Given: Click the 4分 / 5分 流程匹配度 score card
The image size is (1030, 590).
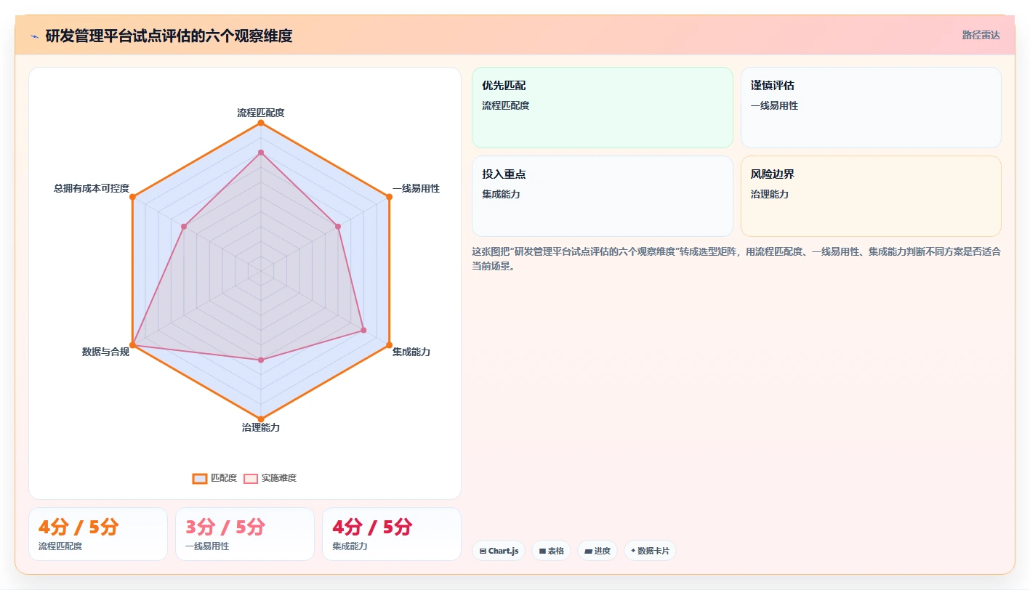Looking at the screenshot, I should pyautogui.click(x=98, y=534).
